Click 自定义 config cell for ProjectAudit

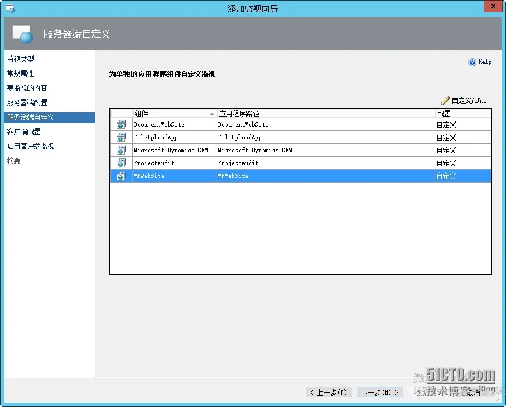(463, 163)
